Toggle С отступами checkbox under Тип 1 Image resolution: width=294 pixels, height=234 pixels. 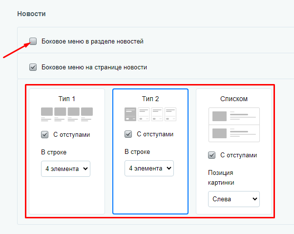[x=44, y=135]
